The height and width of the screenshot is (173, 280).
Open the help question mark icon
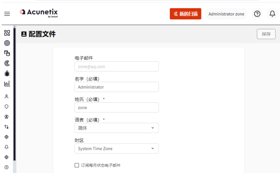tap(257, 14)
